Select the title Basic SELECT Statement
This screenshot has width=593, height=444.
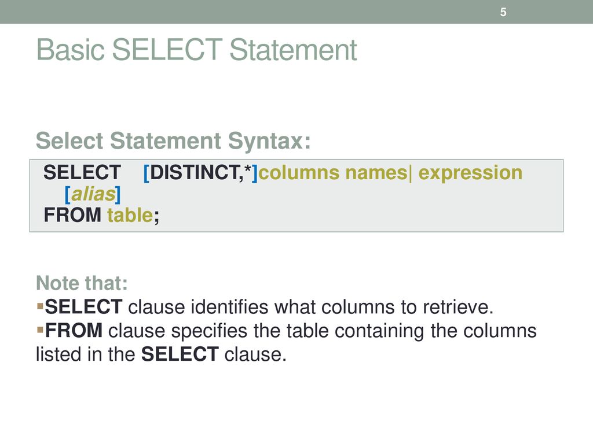click(x=196, y=50)
